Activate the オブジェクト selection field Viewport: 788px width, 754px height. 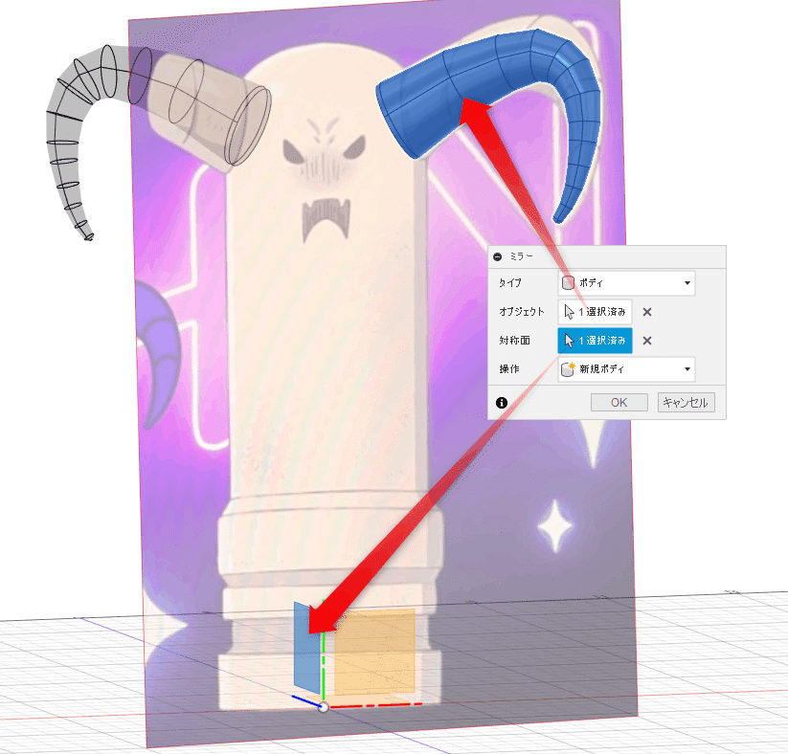595,312
